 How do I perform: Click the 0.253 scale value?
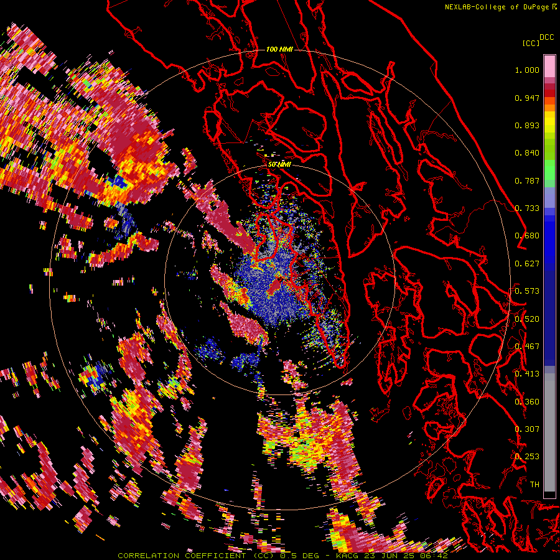(527, 457)
